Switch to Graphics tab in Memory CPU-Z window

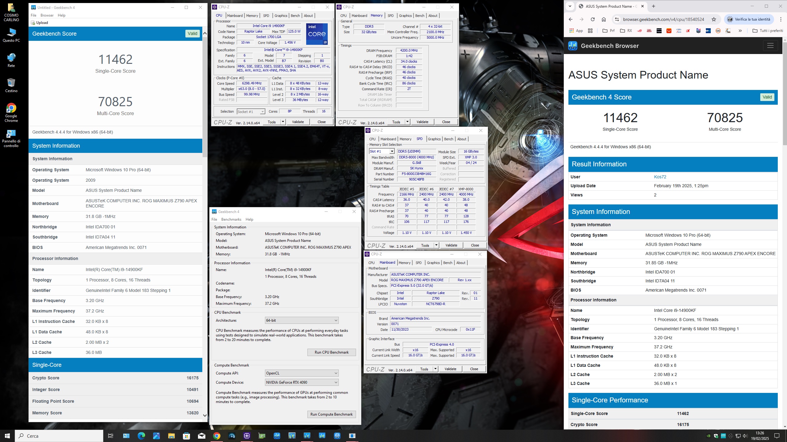coord(405,16)
